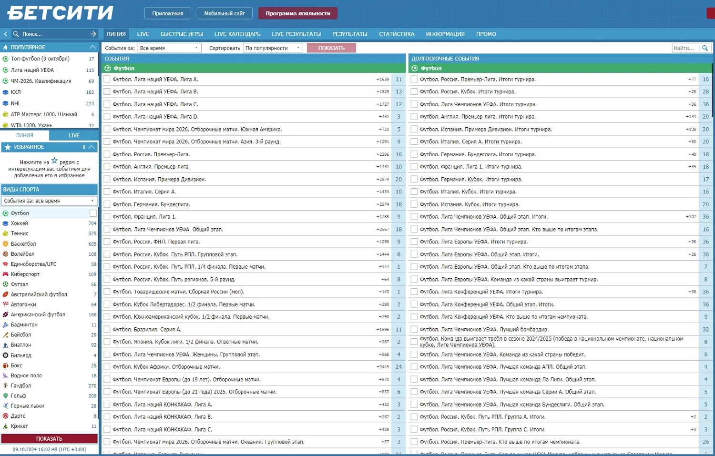Click the back arrow left of the search box
This screenshot has height=456, width=715.
click(5, 34)
